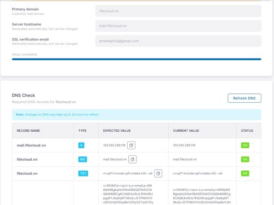This screenshot has height=205, width=274.
Task: Click the MX record type badge
Action: pos(83,159)
